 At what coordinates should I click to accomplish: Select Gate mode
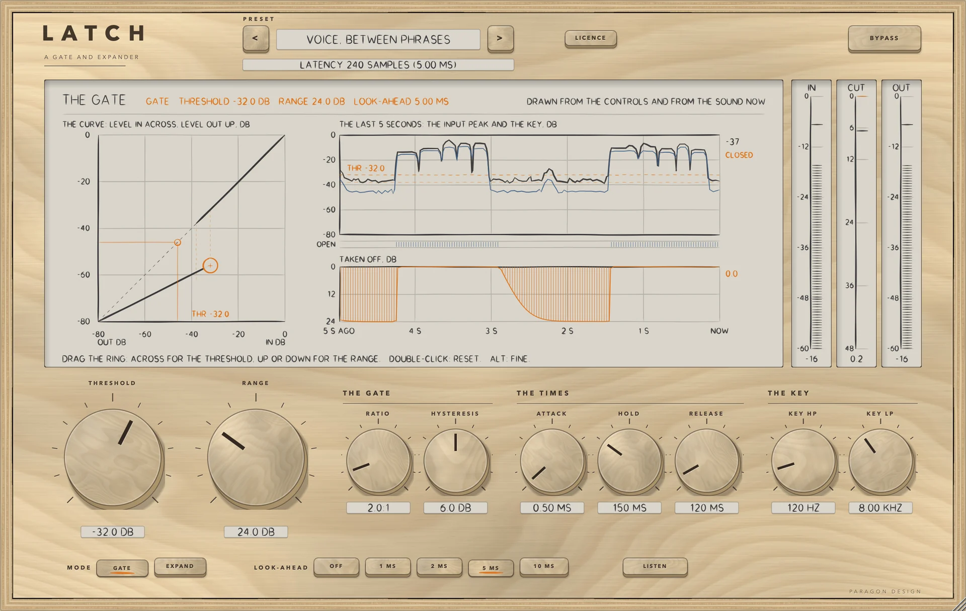[122, 568]
